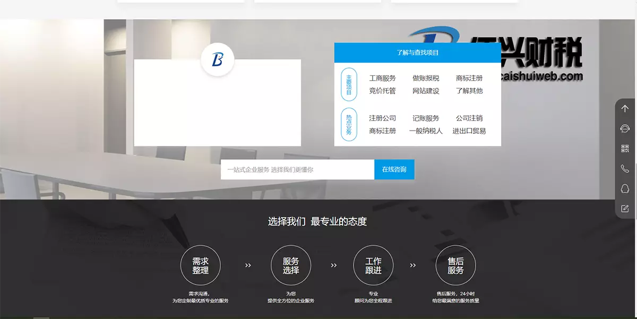Viewport: 637px width, 319px height.
Task: Click the phone icon in side toolbar
Action: (x=625, y=169)
